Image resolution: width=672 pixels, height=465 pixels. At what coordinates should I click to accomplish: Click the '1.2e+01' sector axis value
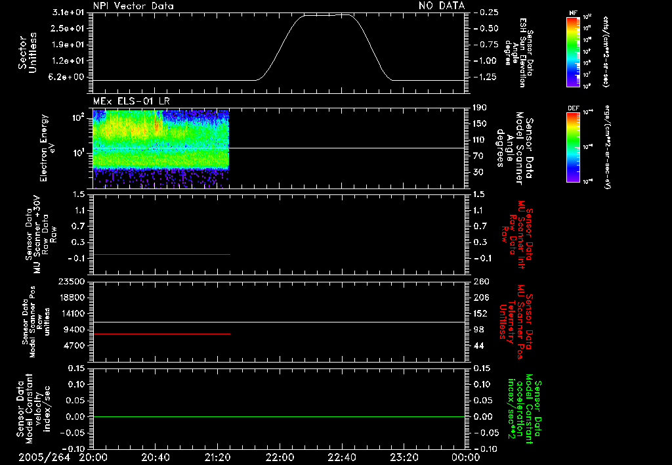(x=68, y=60)
